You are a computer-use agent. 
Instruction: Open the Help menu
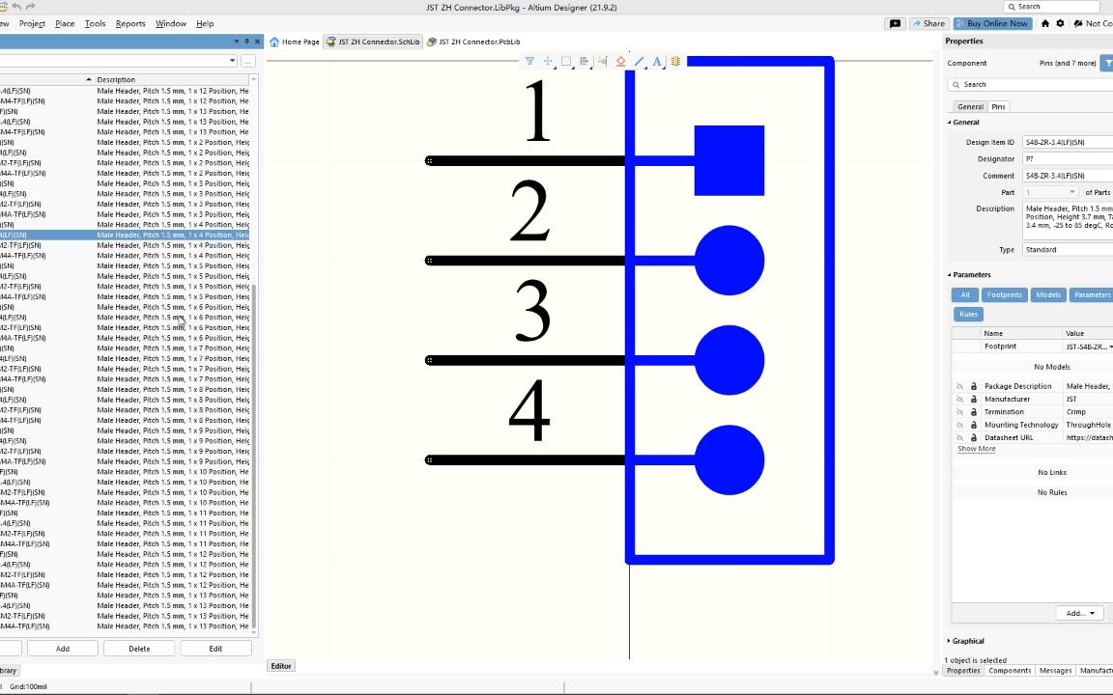tap(205, 23)
